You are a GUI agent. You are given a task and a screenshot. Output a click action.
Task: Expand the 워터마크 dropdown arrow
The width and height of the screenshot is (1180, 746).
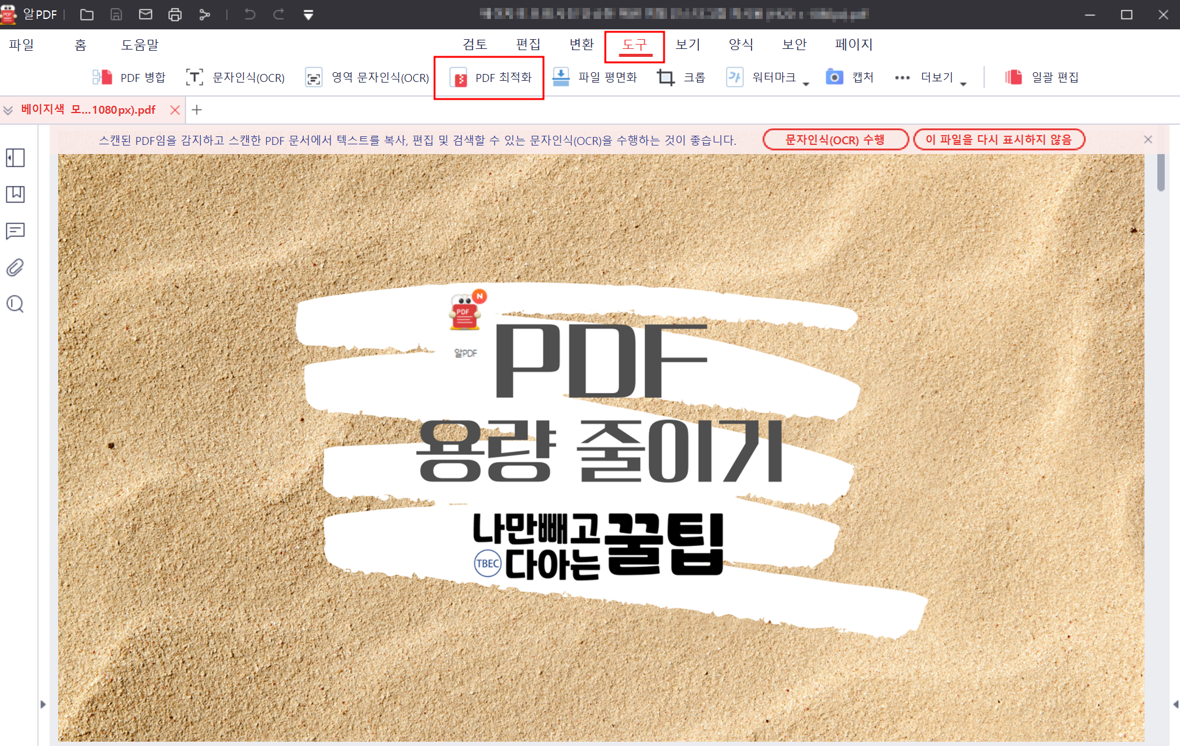tap(806, 84)
